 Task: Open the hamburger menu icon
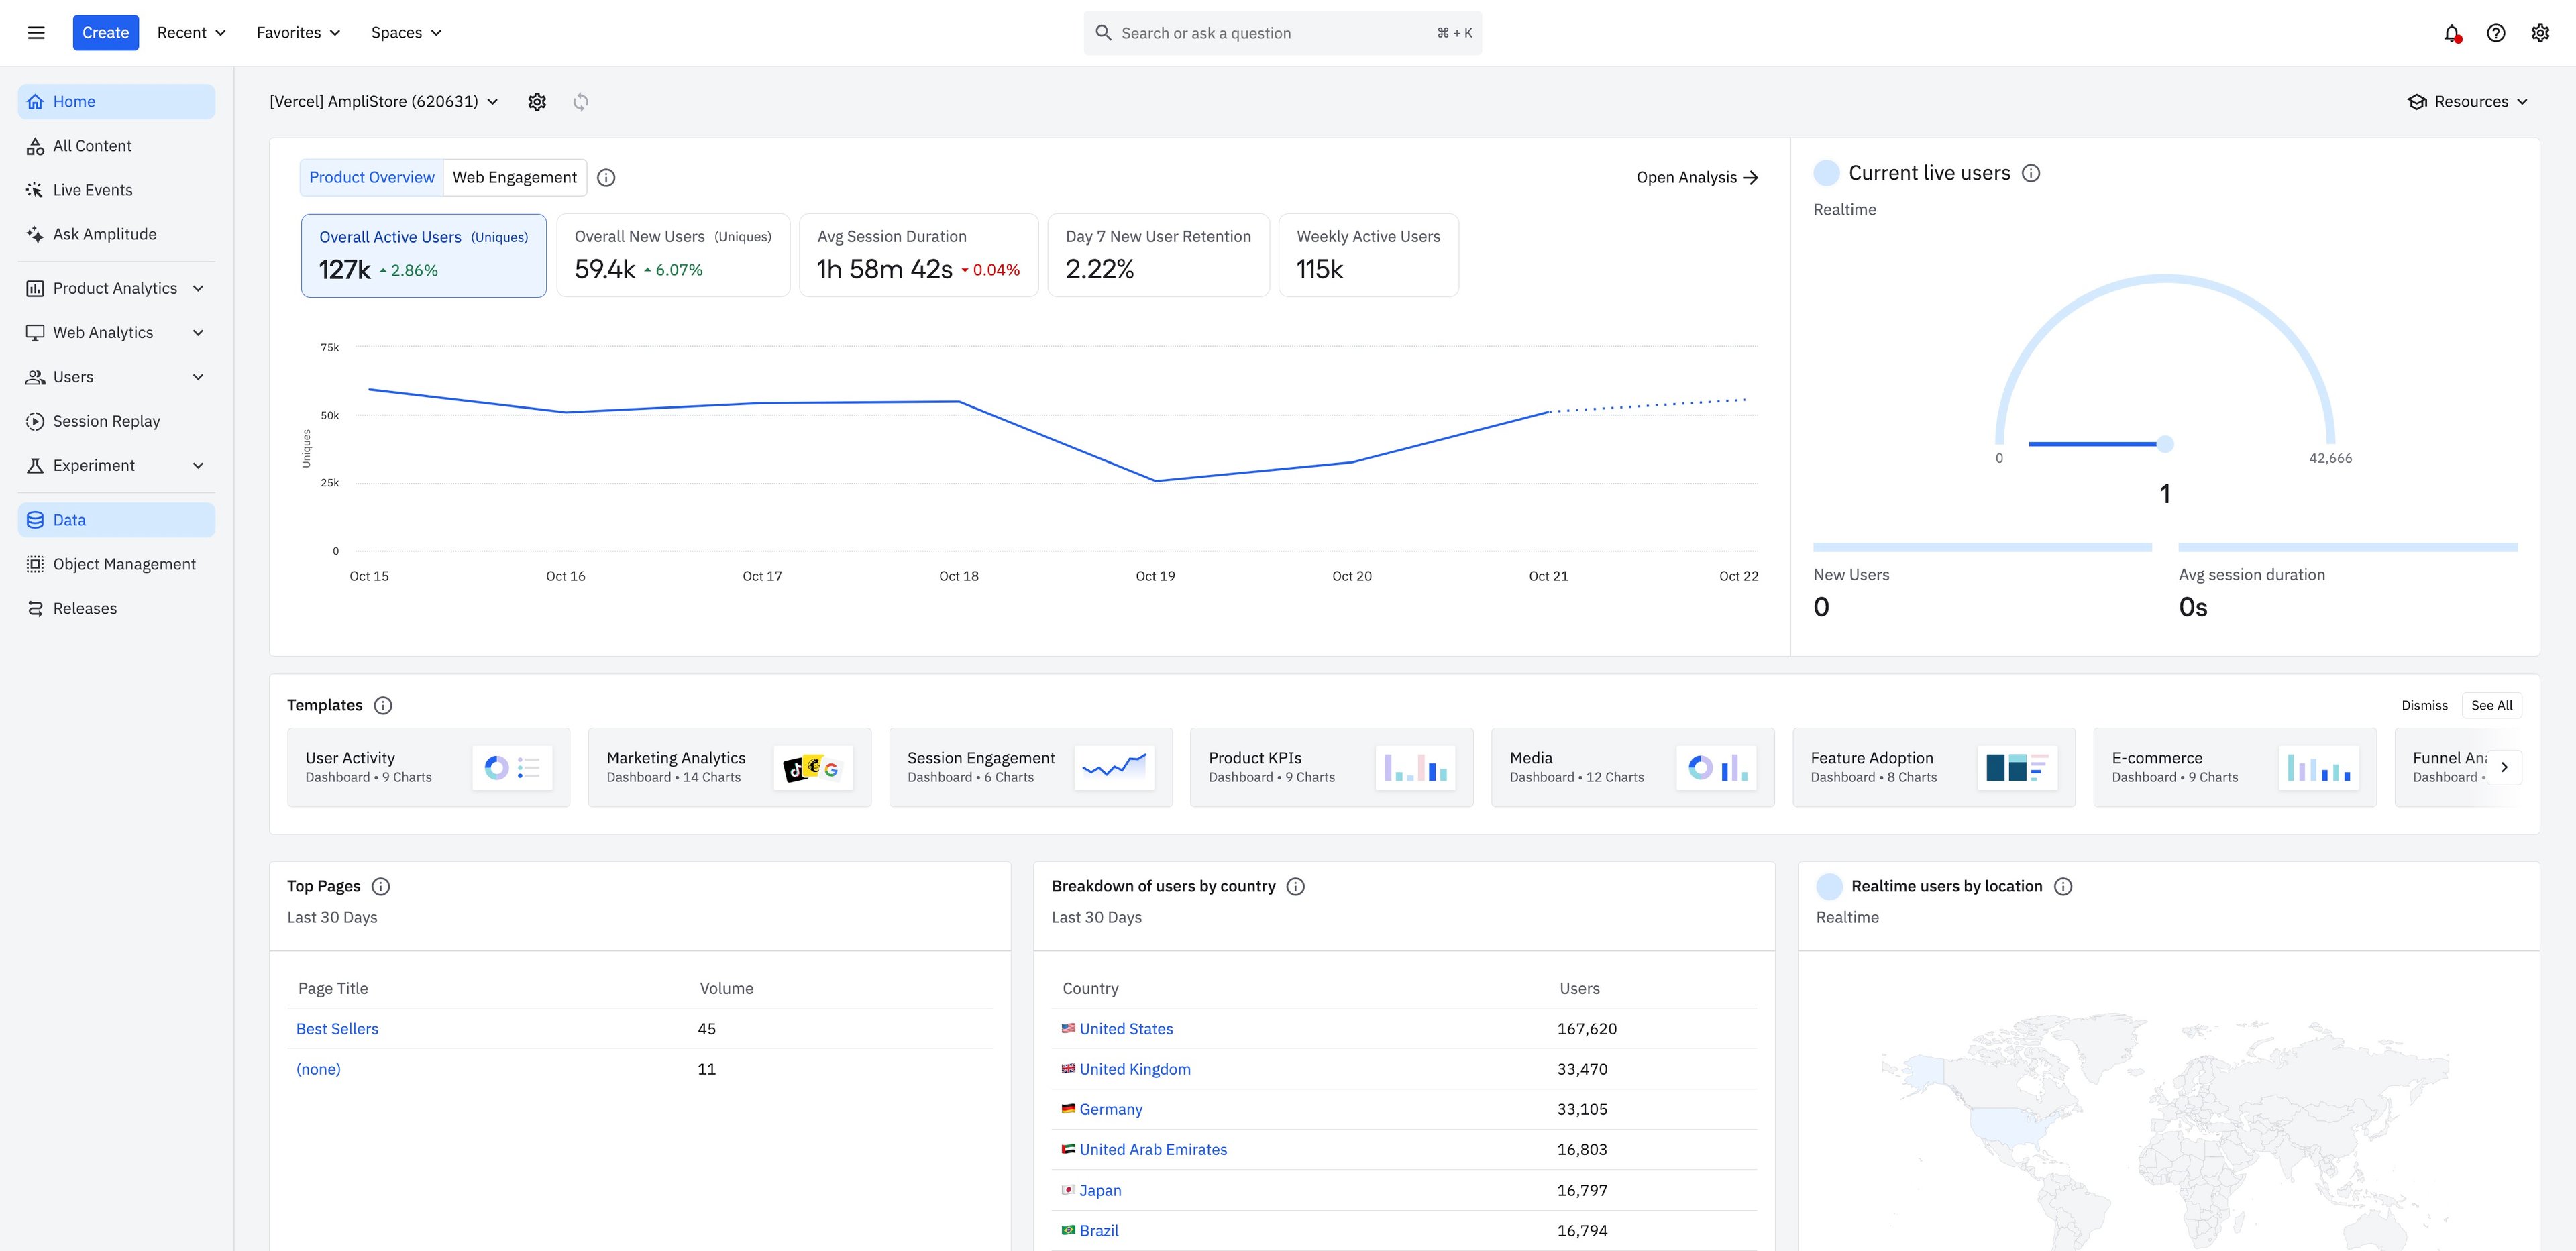coord(36,33)
